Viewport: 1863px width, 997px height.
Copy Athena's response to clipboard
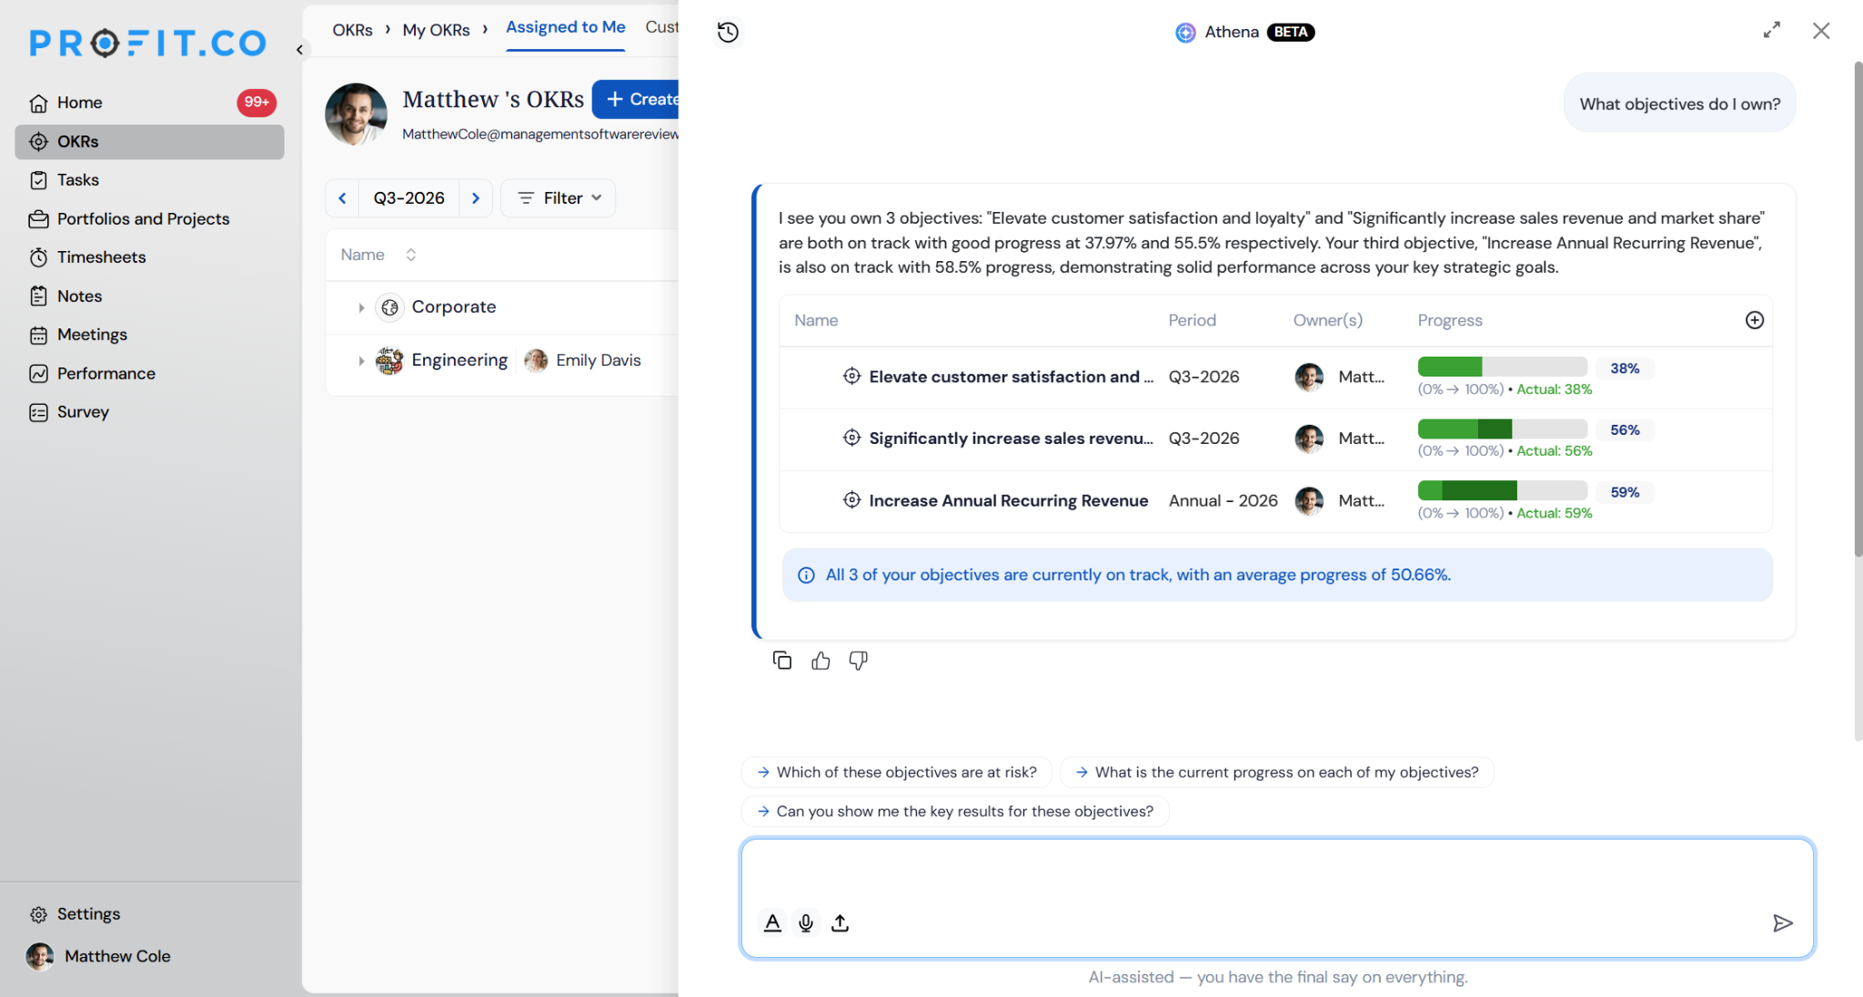tap(782, 660)
